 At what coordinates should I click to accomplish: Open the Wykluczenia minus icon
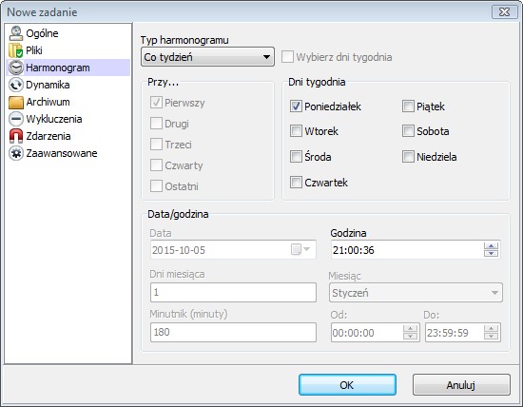tap(15, 119)
